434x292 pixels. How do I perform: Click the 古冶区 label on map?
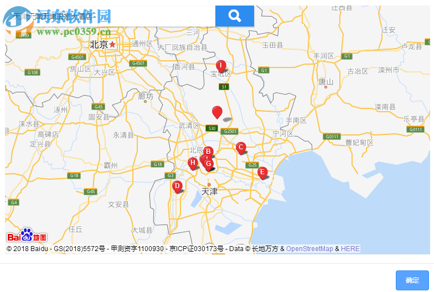pos(358,71)
